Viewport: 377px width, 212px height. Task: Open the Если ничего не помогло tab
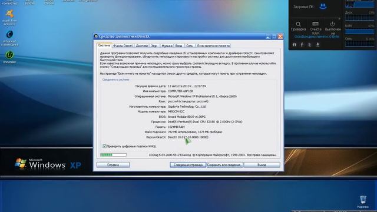[x=213, y=46]
